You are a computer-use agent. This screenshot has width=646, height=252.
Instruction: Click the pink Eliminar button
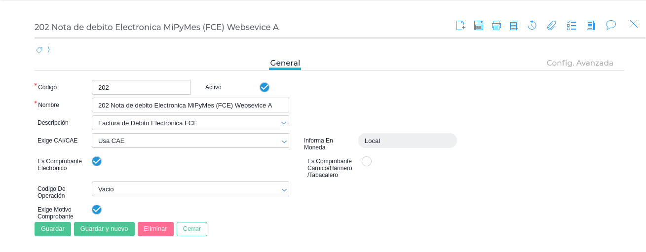(155, 229)
